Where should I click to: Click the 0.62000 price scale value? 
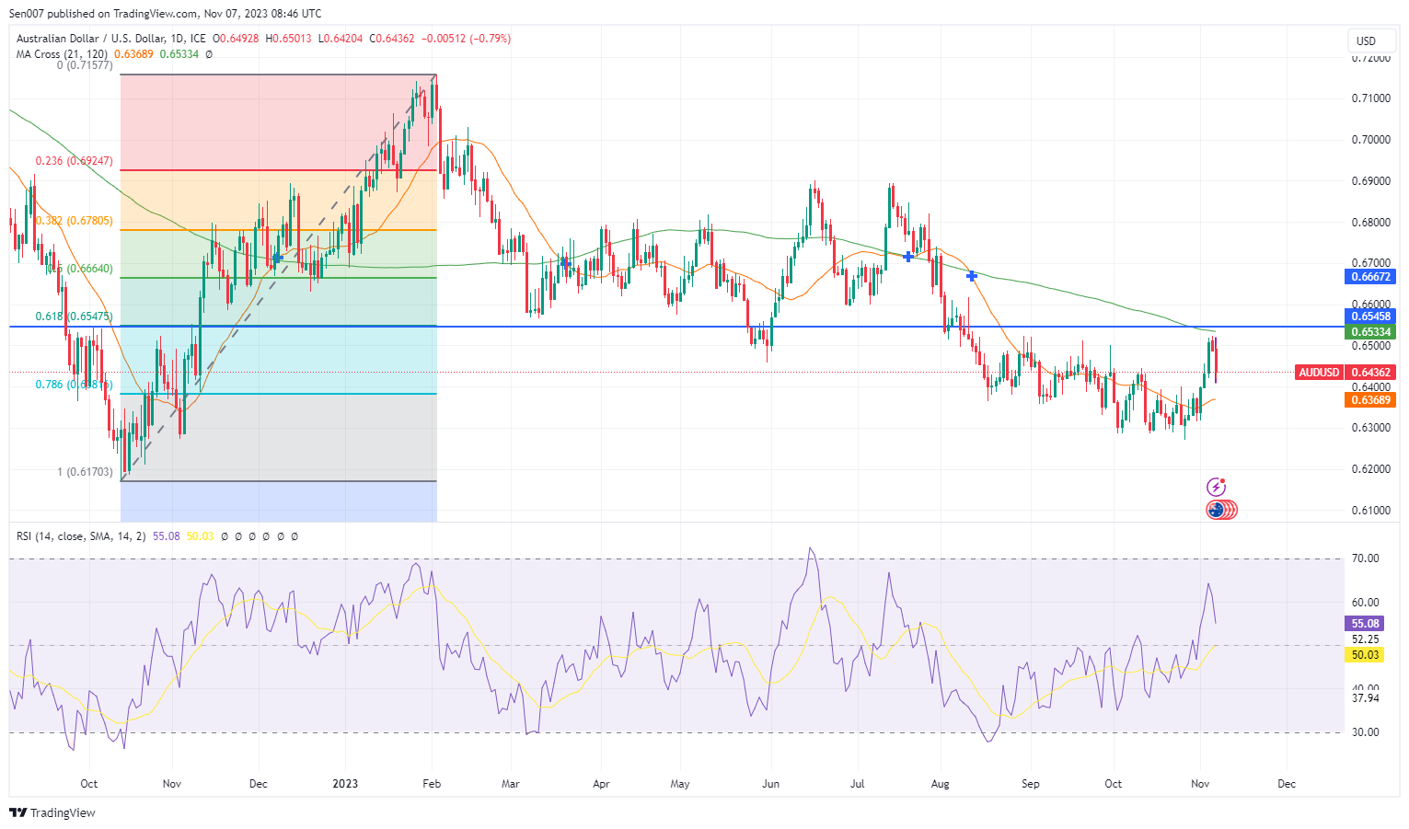[x=1370, y=469]
